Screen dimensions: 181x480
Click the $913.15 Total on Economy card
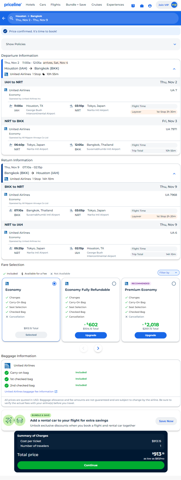31,328
